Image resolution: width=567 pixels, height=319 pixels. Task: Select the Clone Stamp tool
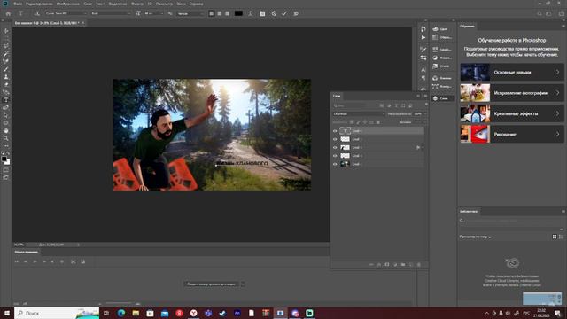[6, 77]
